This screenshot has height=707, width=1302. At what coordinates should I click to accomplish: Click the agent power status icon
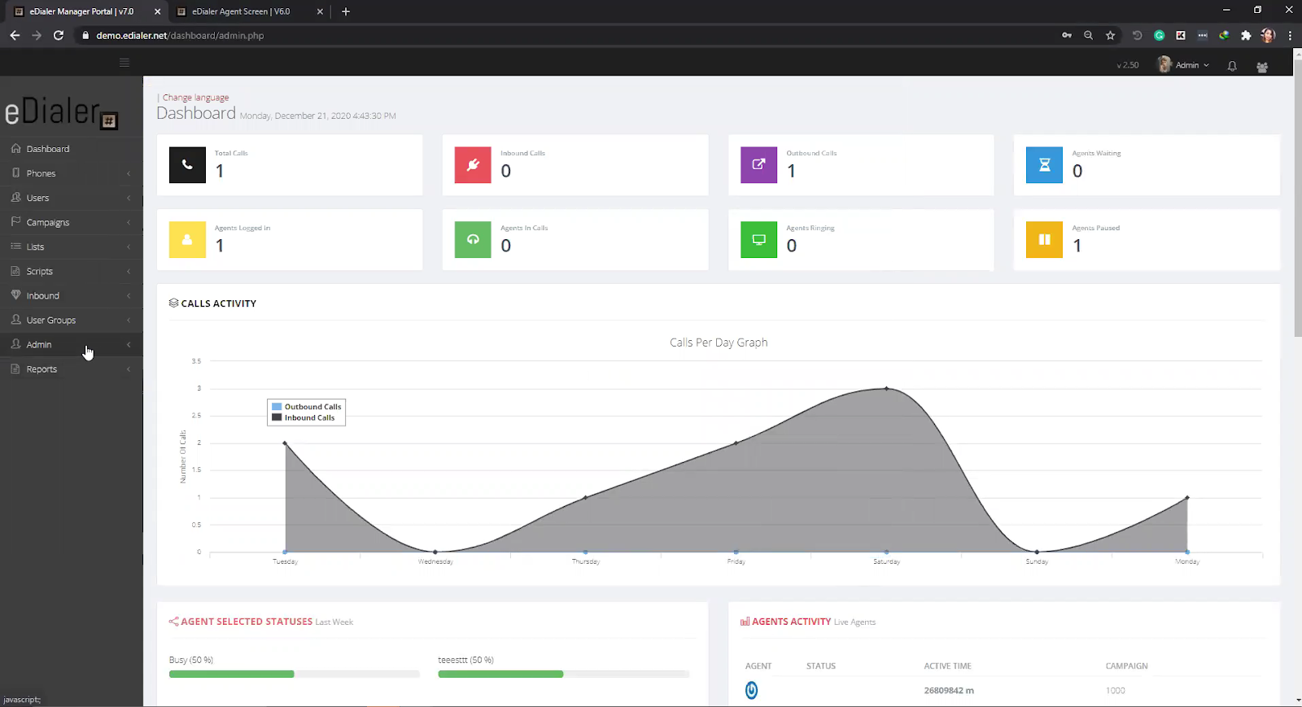point(751,690)
